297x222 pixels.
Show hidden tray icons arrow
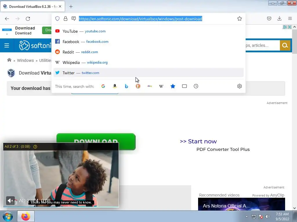tap(247, 217)
